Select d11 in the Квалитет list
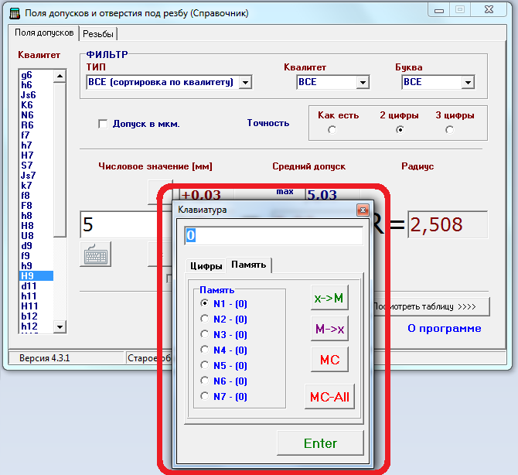Screen dimensions: 518x475 [36, 286]
